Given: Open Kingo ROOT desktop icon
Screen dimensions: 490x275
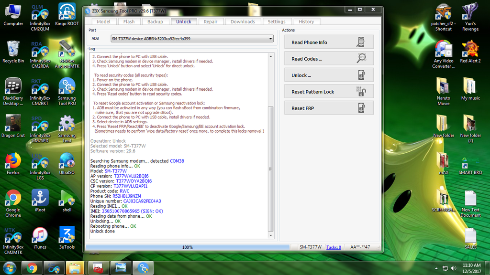Looking at the screenshot, I should point(67,14).
